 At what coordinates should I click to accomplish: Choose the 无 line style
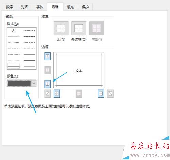tap(14, 30)
